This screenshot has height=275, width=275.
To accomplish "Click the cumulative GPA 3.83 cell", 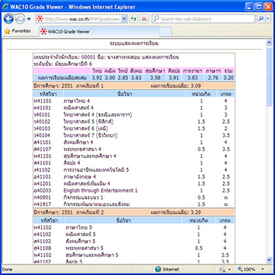I will [192, 78].
